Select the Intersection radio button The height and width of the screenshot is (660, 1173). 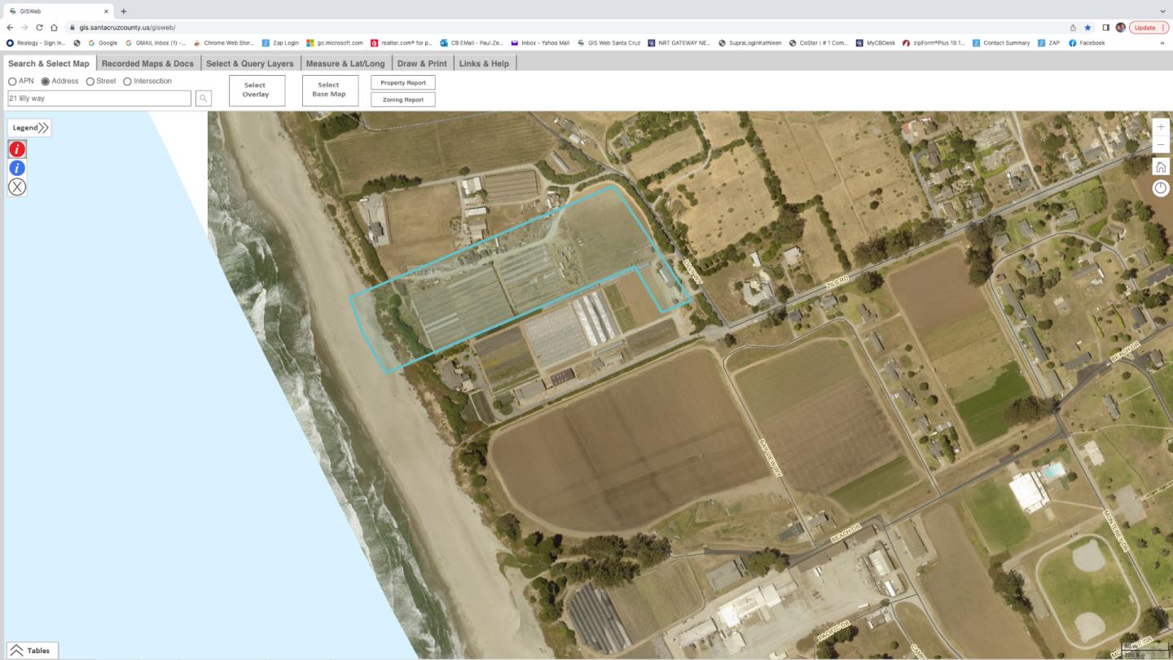tap(127, 81)
